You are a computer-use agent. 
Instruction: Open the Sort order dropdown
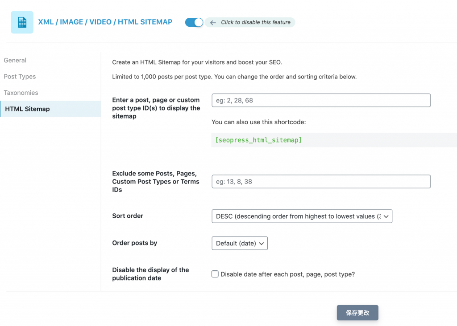tap(302, 216)
